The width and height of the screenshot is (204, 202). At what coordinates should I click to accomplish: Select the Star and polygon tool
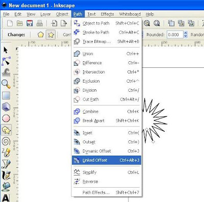coord(6,130)
